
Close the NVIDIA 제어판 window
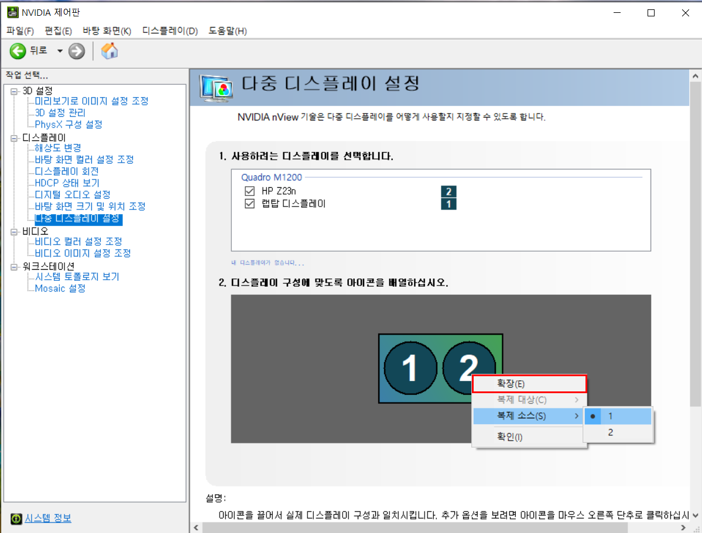[x=686, y=13]
